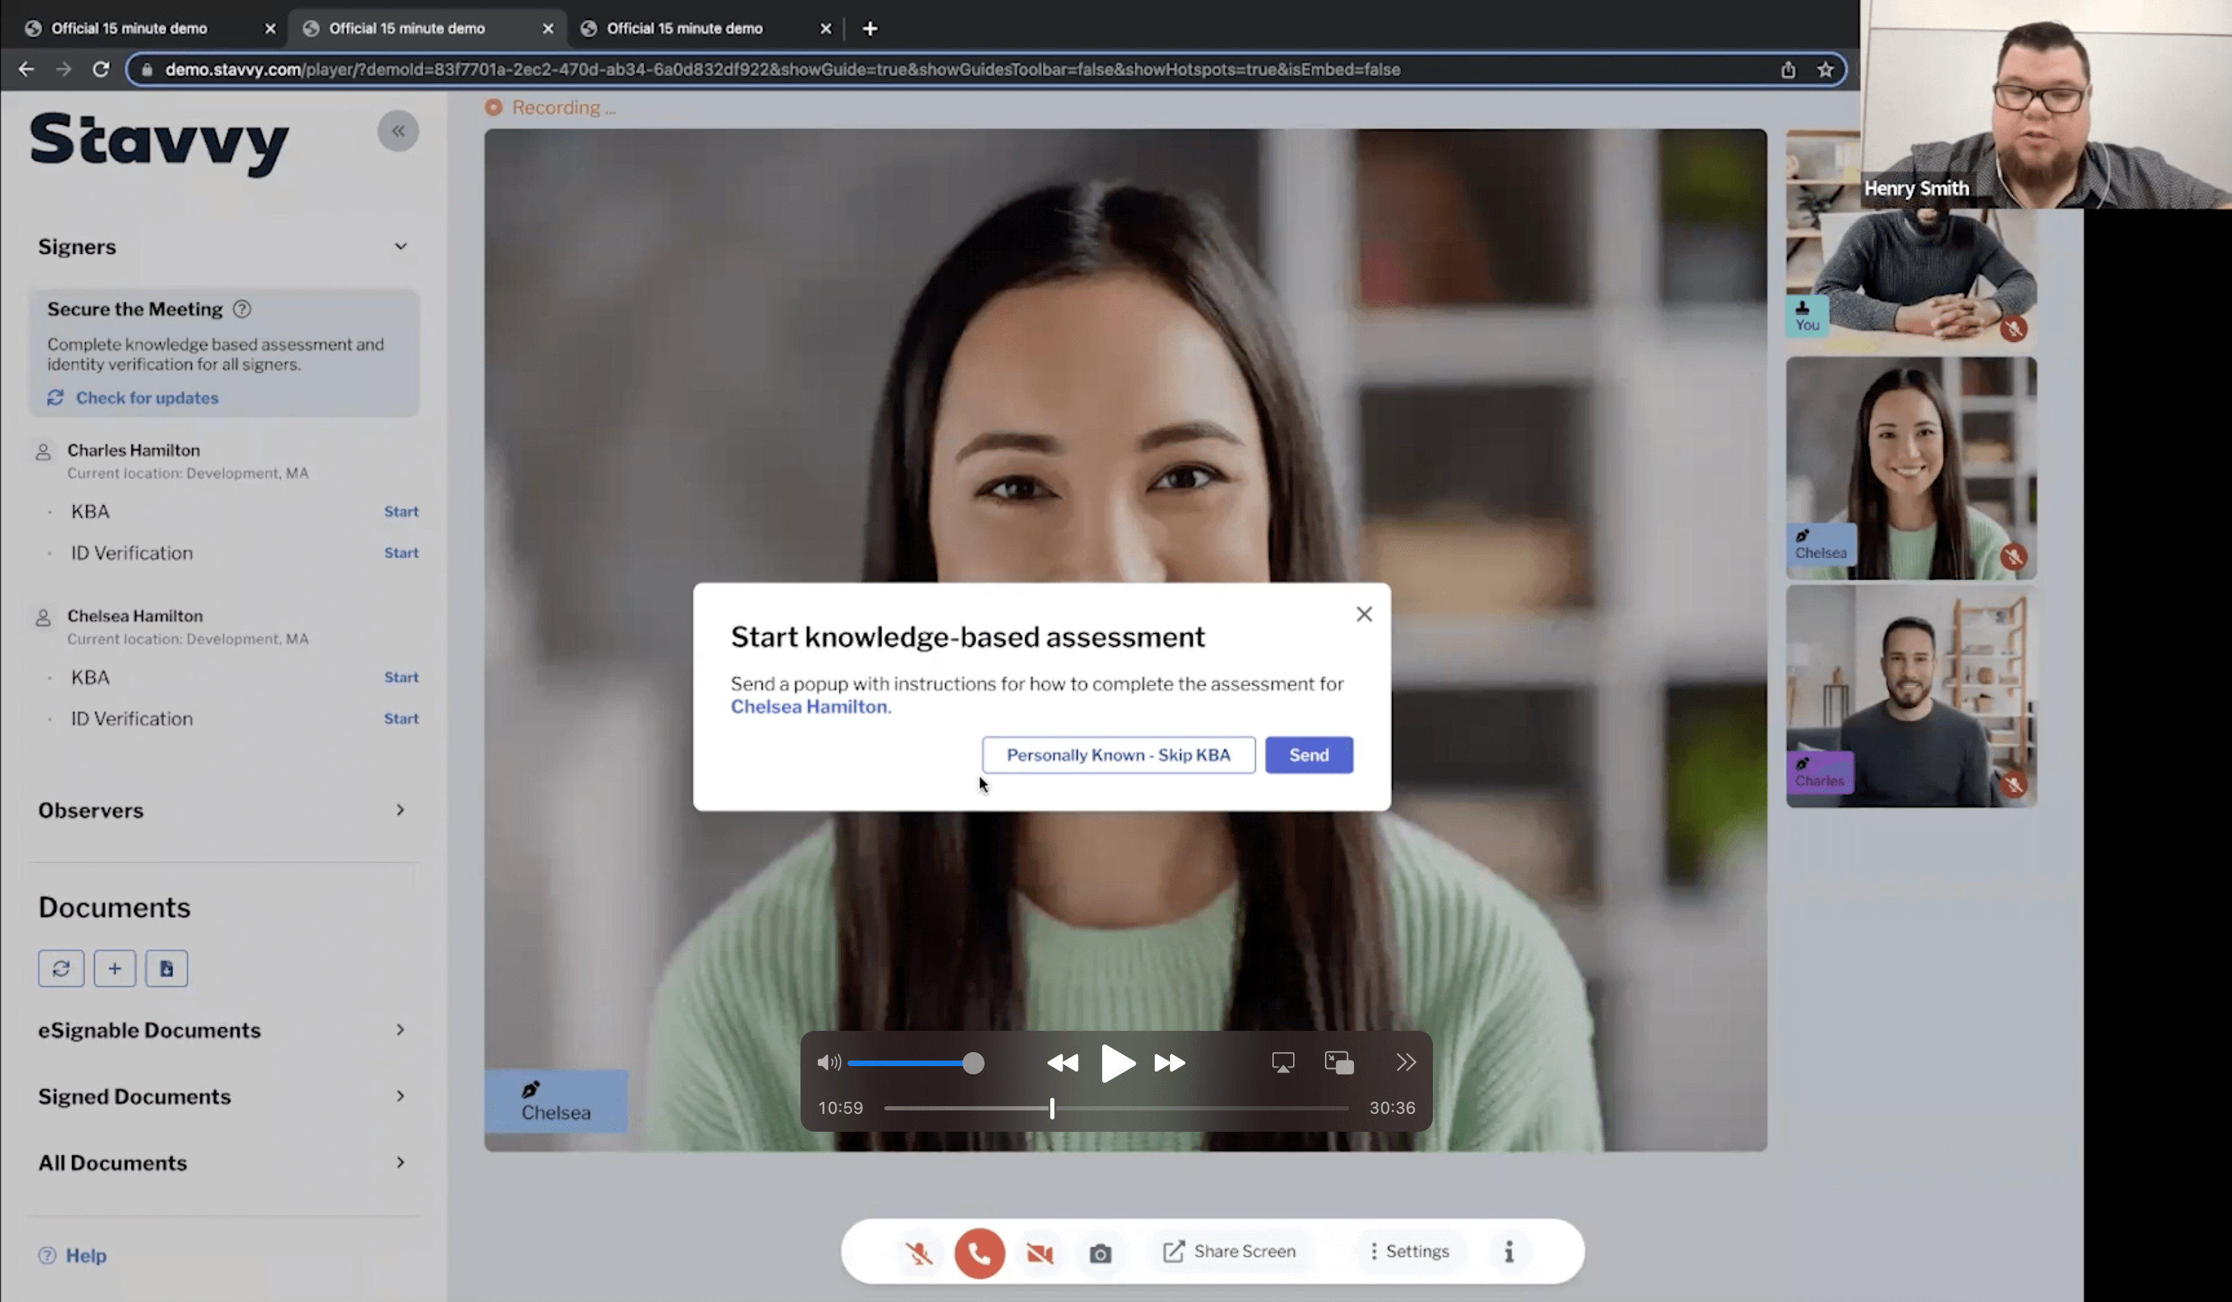The image size is (2232, 1302).
Task: Switch to the second Official 15 minute demo tab
Action: [428, 28]
